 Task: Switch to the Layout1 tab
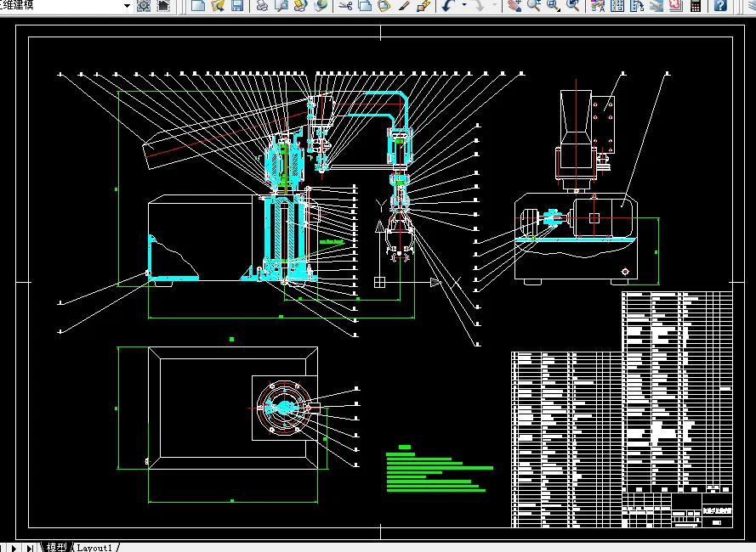point(94,547)
